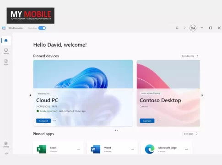The height and width of the screenshot is (165, 222).
Task: Open more options for Word app
Action: [132, 149]
